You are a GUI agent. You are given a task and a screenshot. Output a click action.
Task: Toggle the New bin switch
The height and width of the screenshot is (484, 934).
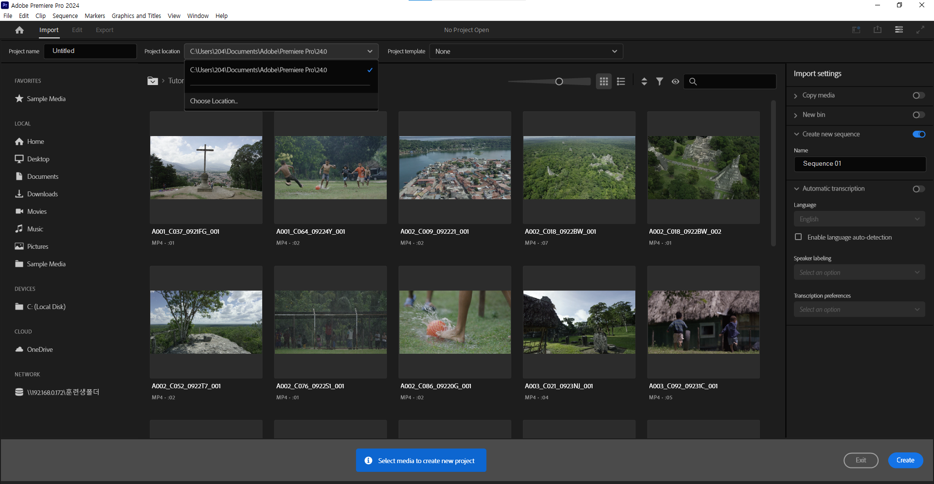pyautogui.click(x=918, y=115)
